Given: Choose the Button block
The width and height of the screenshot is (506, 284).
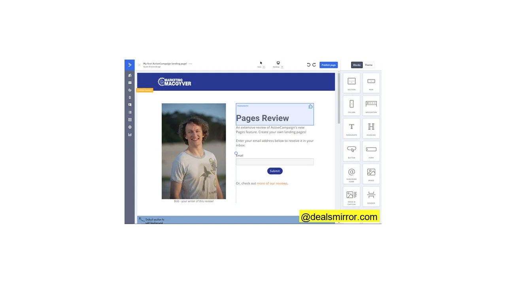Looking at the screenshot, I should [x=351, y=151].
